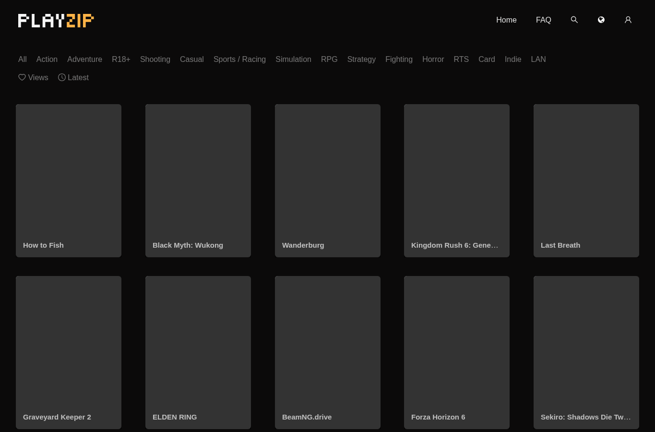Filter by LAN category

point(538,59)
